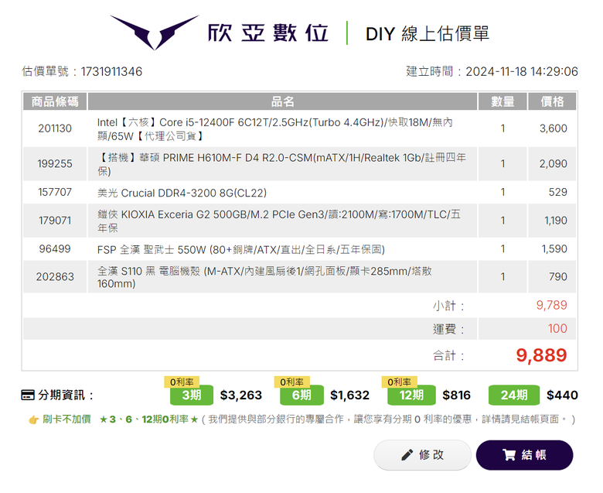This screenshot has width=603, height=493.
Task: Click the price 1,190
Action: [x=556, y=221]
